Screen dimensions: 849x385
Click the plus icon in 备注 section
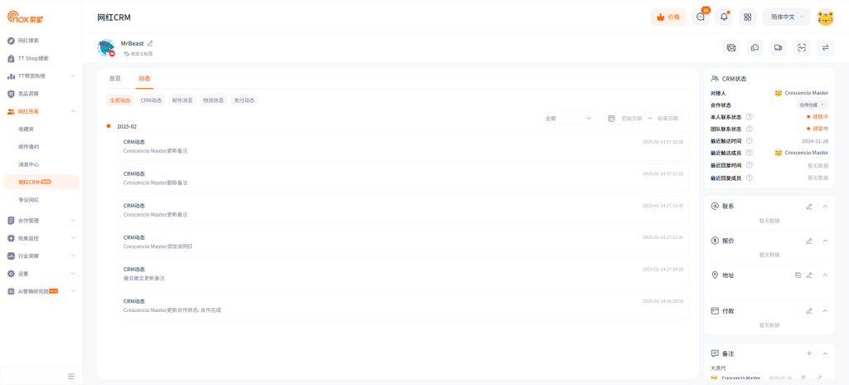[809, 353]
